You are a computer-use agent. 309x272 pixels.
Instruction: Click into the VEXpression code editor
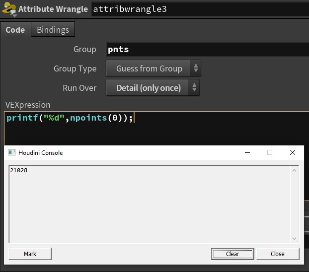click(x=155, y=129)
